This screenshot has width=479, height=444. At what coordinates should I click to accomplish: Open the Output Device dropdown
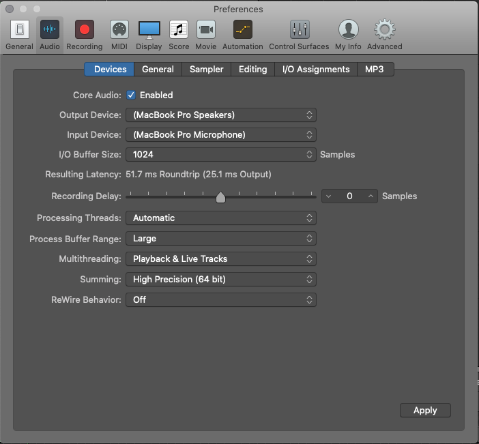[221, 115]
